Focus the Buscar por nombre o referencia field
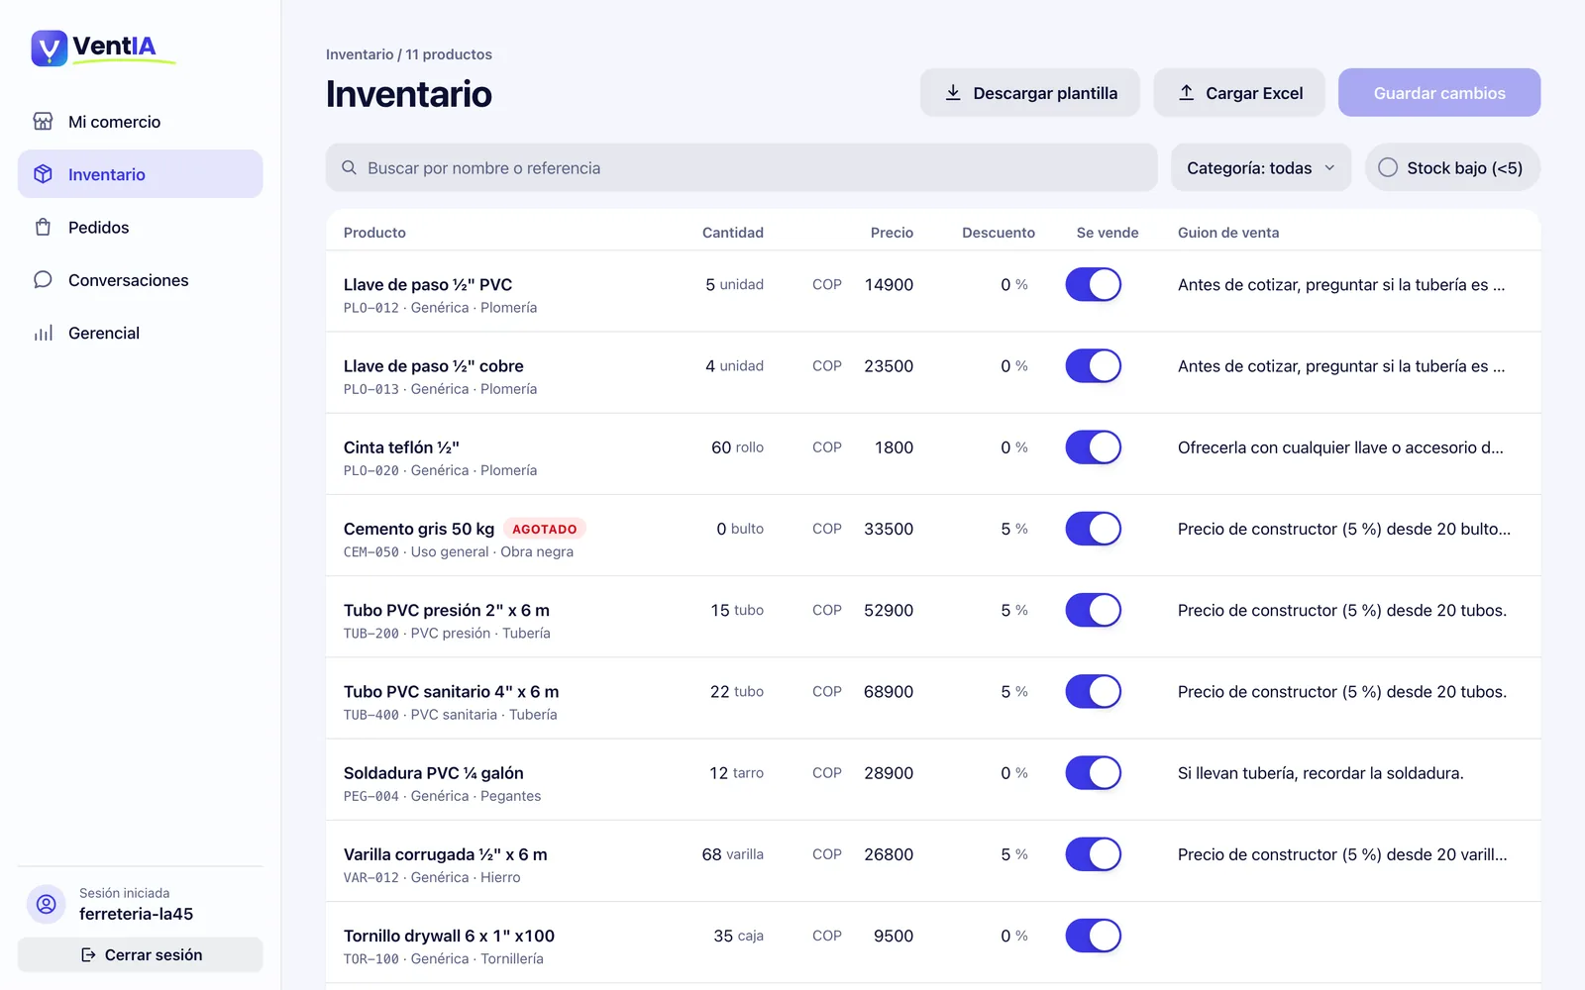 [x=741, y=168]
